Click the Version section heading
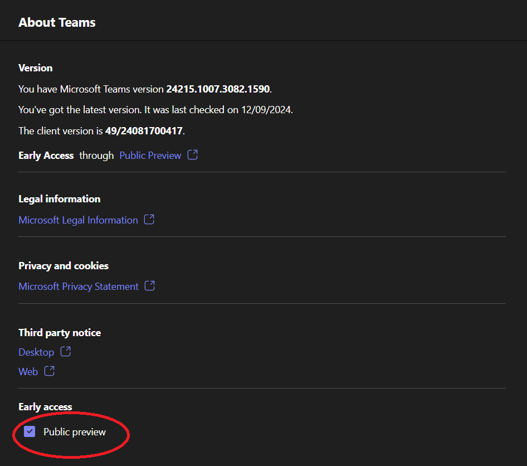527x466 pixels. tap(36, 68)
